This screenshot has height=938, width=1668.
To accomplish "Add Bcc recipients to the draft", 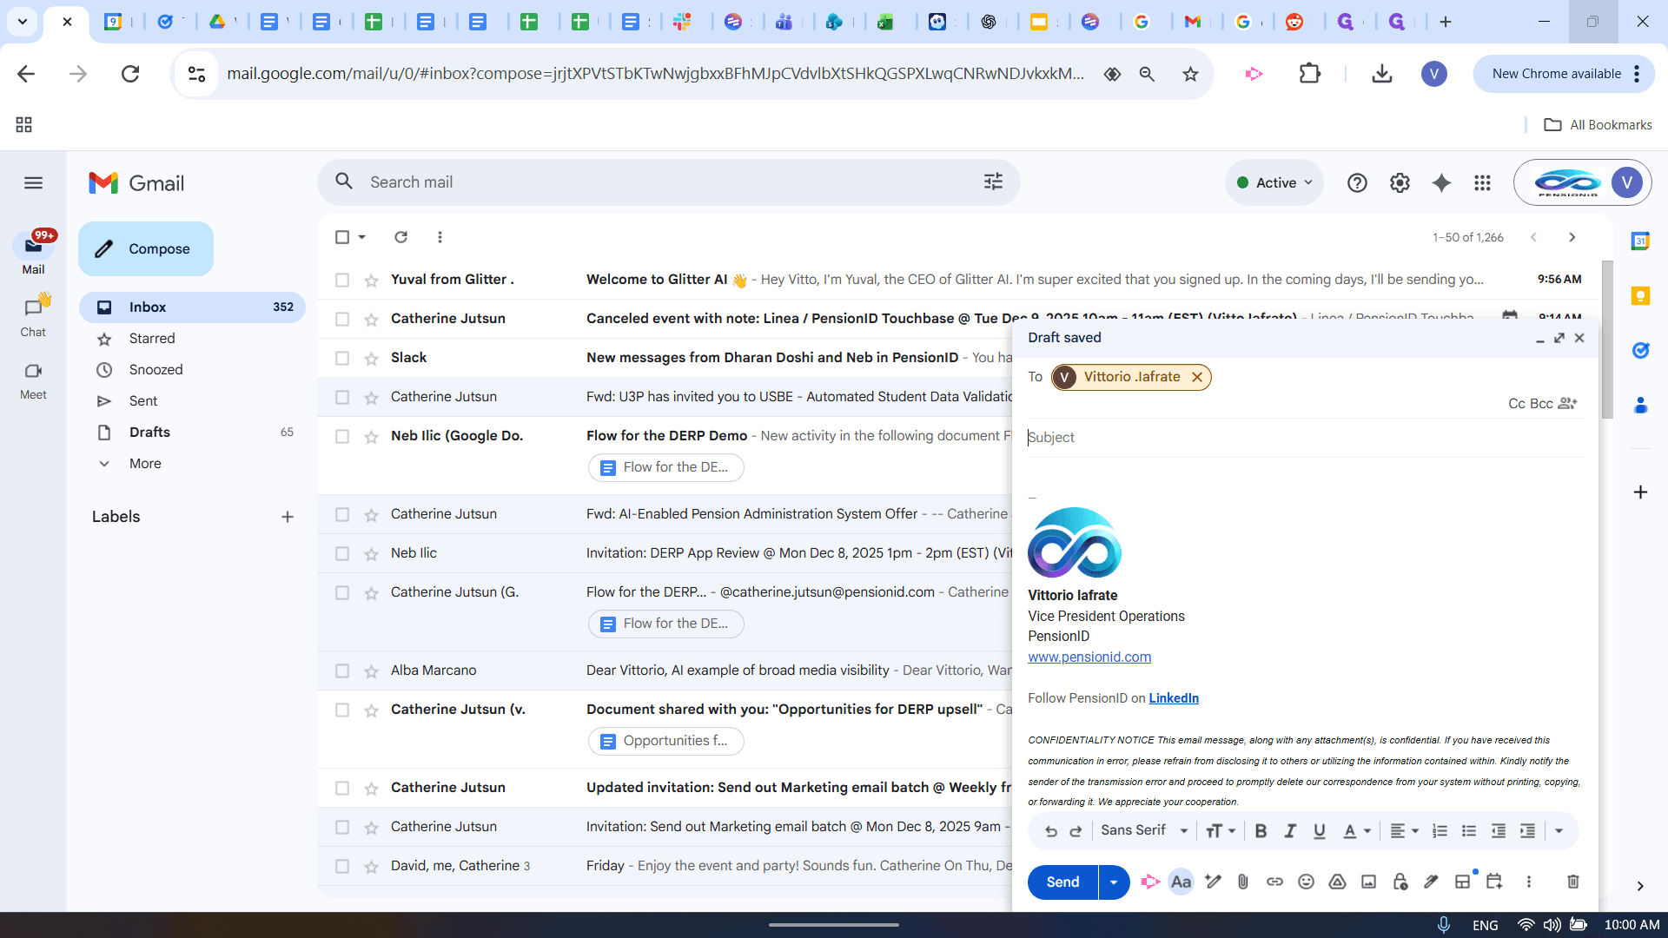I will click(x=1541, y=404).
